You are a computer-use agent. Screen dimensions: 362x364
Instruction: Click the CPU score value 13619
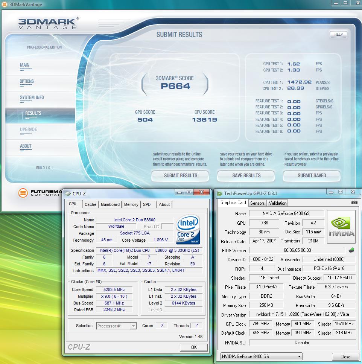(x=204, y=120)
